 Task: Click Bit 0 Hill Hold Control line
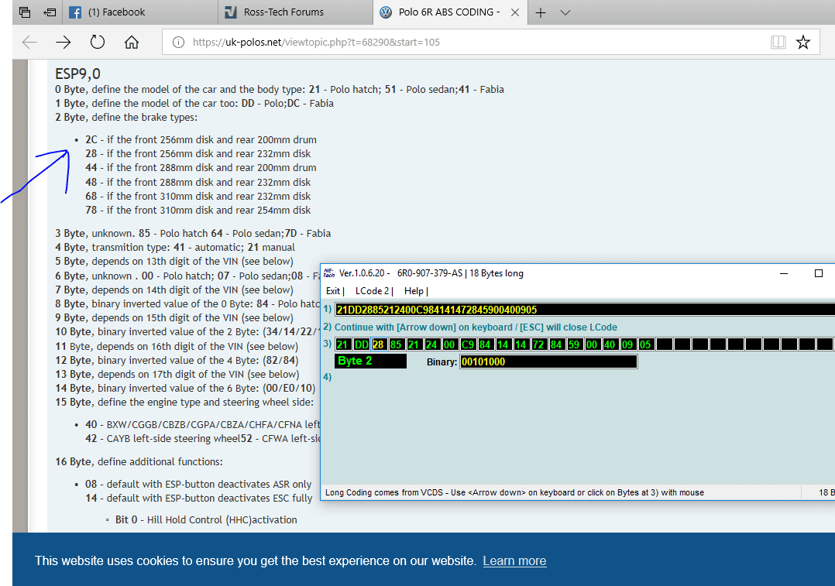click(x=206, y=520)
